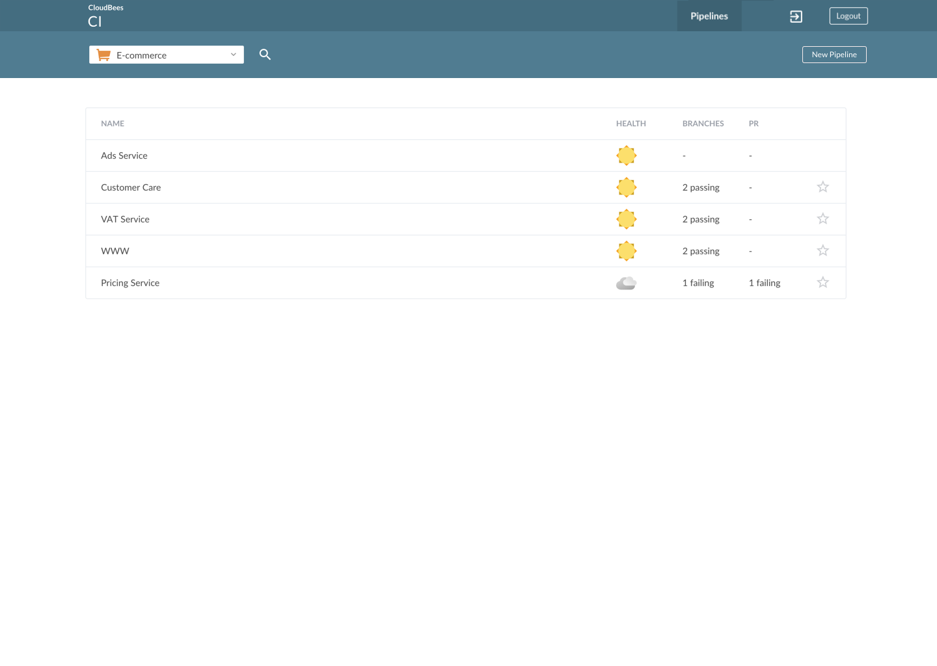Click the NAME column header
This screenshot has width=937, height=666.
(113, 124)
